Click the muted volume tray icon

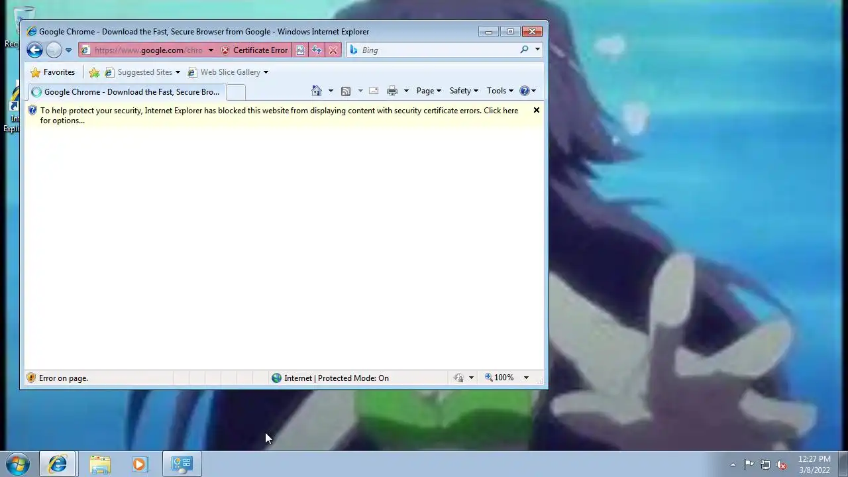(x=781, y=464)
